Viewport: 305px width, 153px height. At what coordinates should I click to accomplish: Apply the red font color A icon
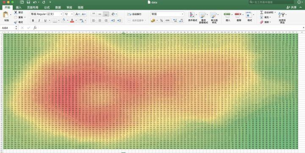(72, 20)
